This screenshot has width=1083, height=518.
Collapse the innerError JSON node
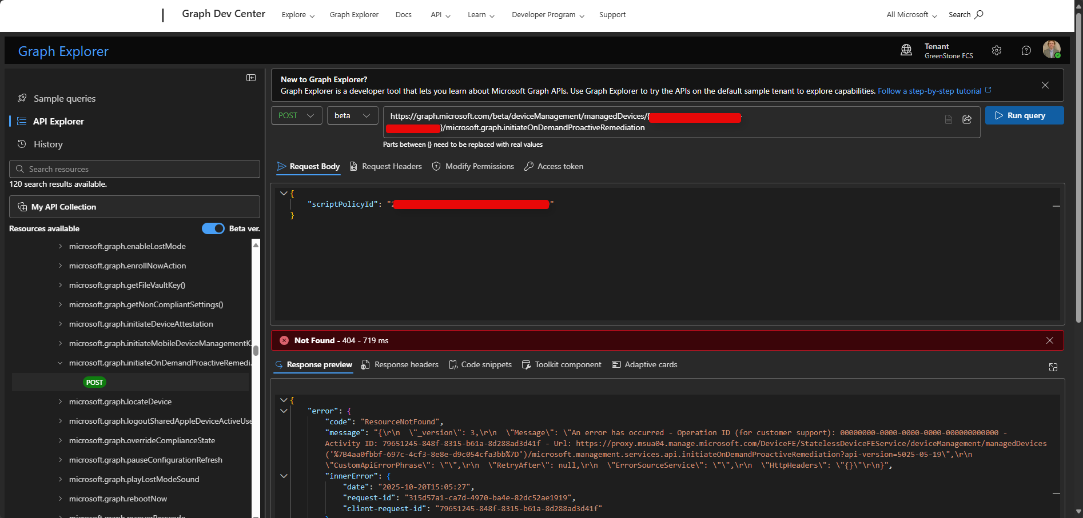[284, 476]
